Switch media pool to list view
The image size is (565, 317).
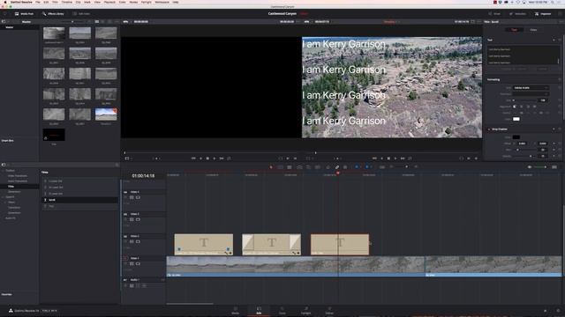(103, 21)
